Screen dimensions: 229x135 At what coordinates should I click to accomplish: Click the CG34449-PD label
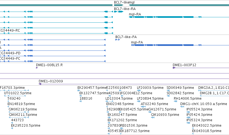(x=10, y=53)
